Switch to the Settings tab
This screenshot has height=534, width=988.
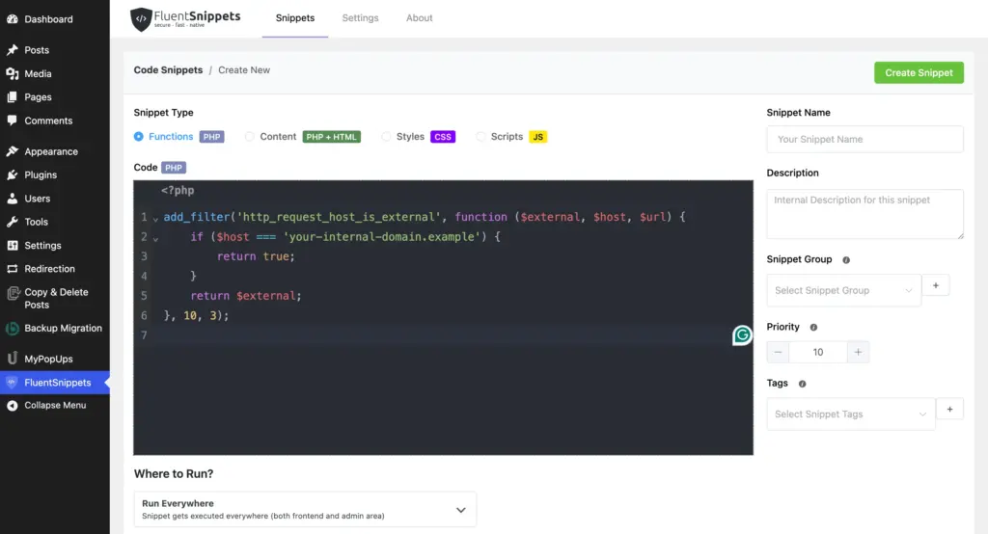tap(361, 18)
